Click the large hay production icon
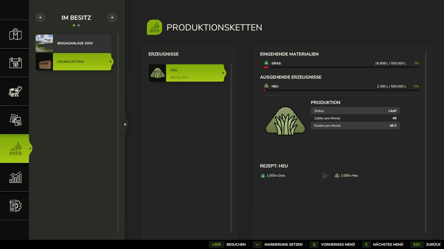The image size is (444, 249). tap(285, 121)
